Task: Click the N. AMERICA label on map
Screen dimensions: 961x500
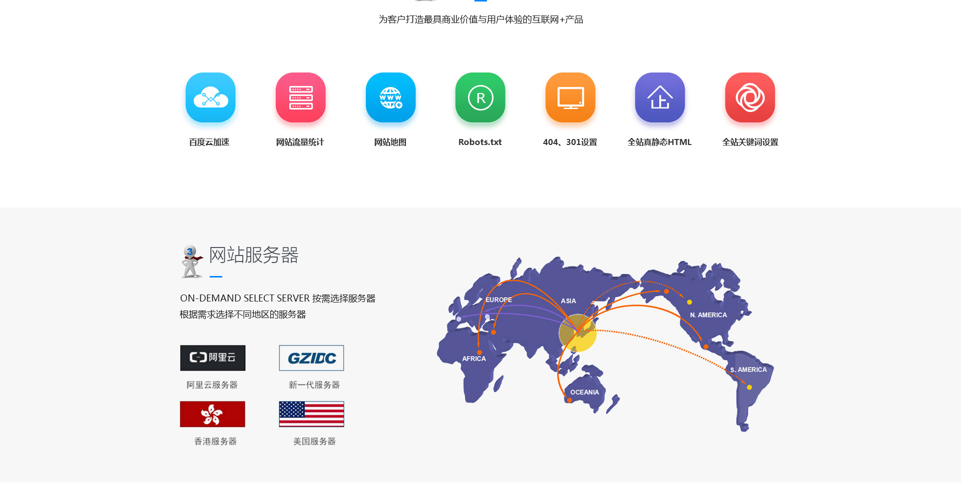Action: click(708, 315)
